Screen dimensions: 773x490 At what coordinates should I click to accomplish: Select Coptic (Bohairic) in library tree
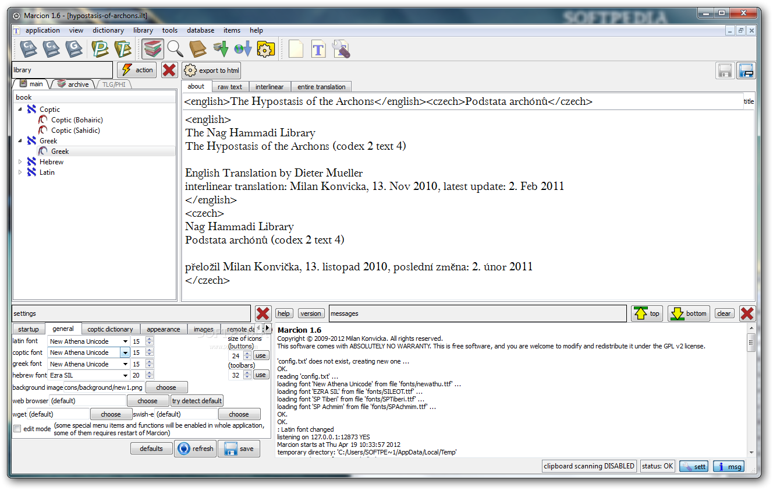76,119
